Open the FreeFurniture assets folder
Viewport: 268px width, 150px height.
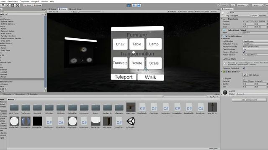click(26, 109)
